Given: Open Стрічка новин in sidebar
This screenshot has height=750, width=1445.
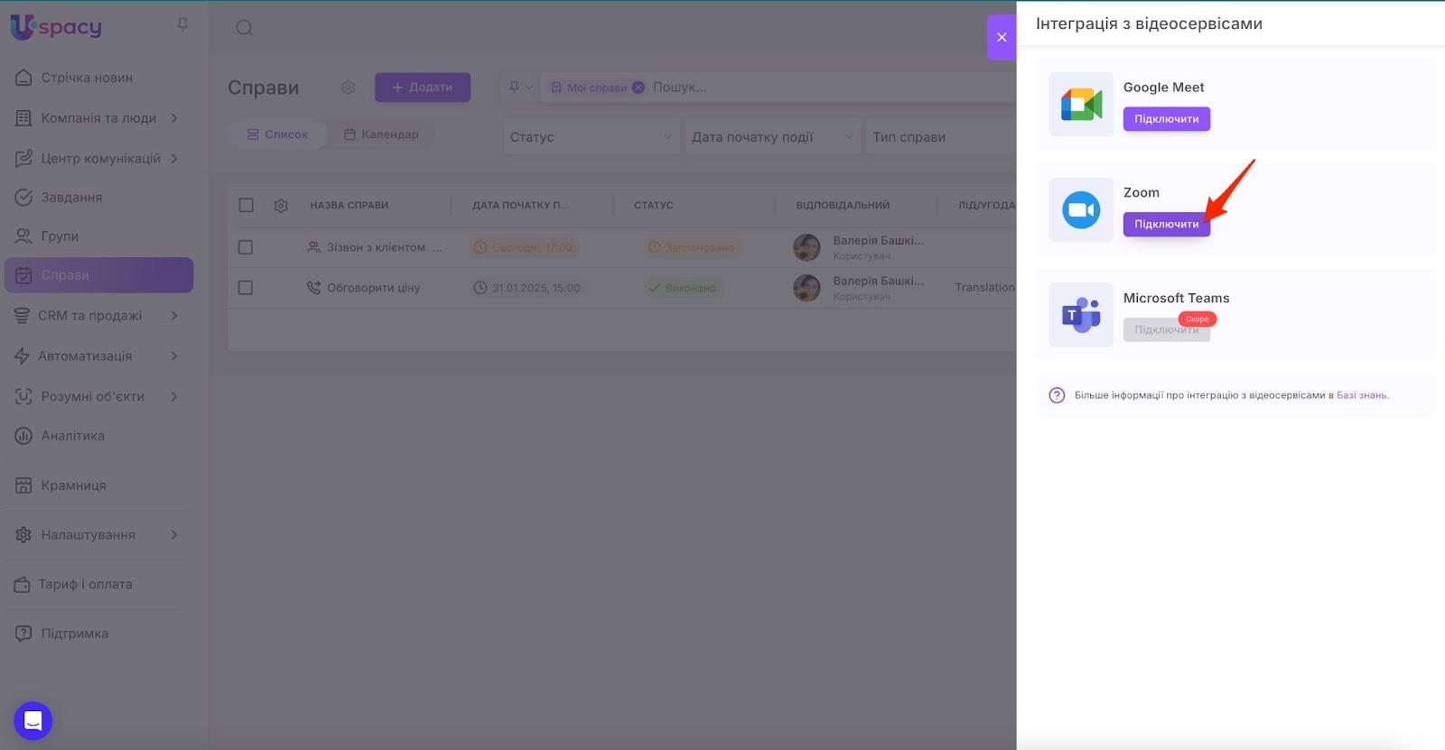Looking at the screenshot, I should [87, 78].
